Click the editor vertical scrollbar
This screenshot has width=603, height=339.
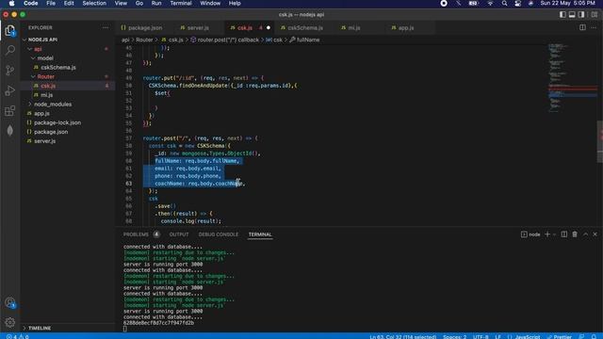(x=600, y=141)
